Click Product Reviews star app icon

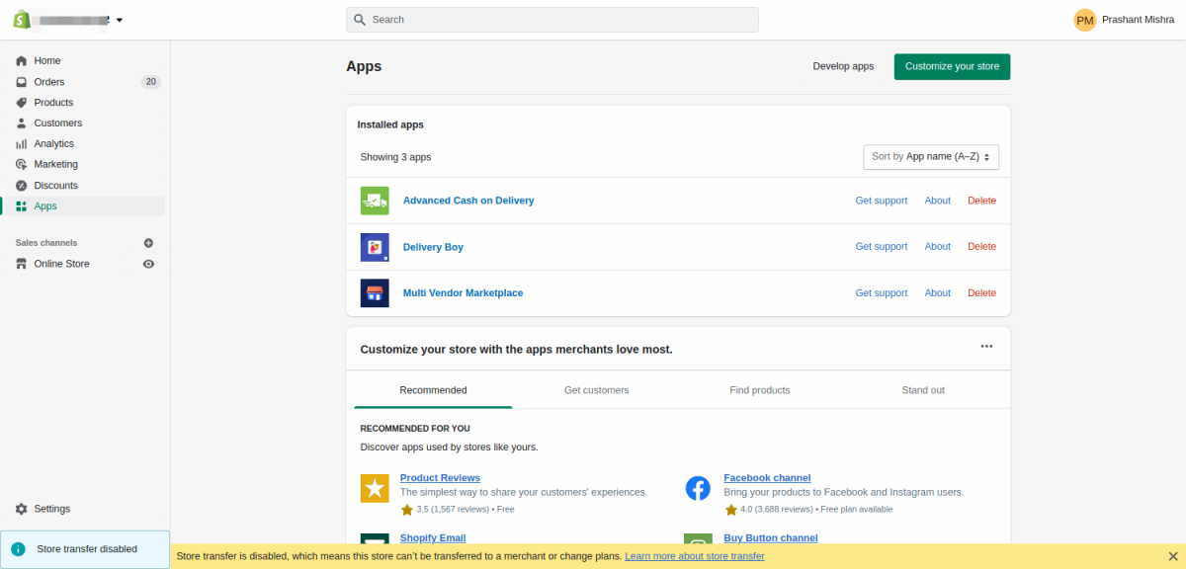coord(375,488)
